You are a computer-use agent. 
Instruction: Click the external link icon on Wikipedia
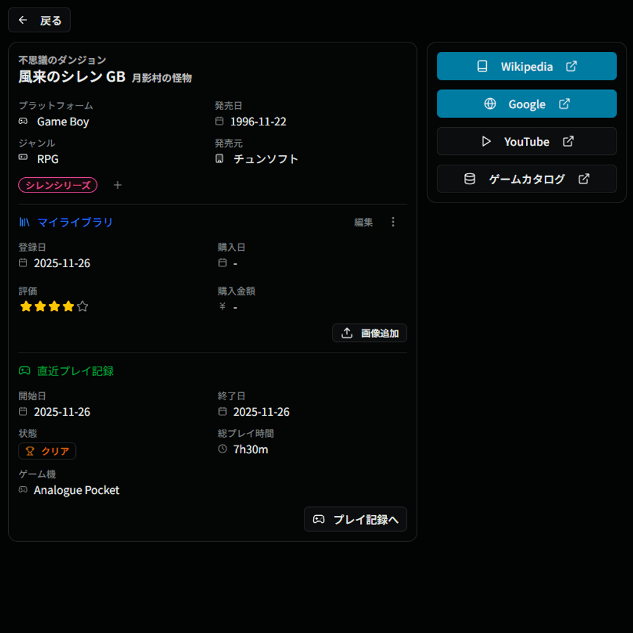coord(571,66)
